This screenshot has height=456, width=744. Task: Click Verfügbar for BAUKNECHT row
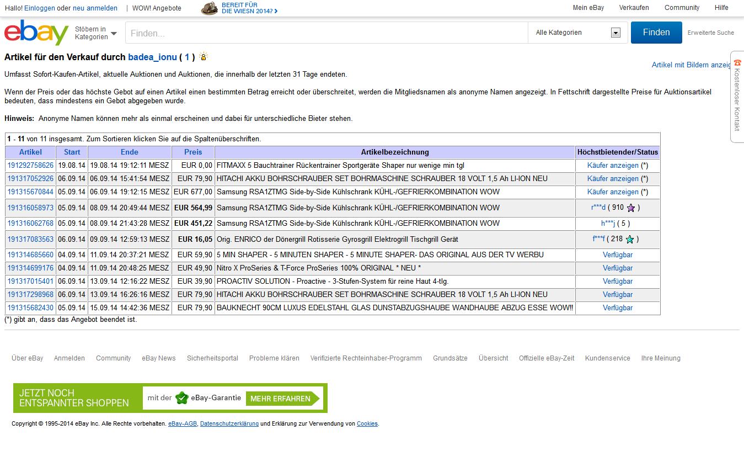pyautogui.click(x=618, y=308)
